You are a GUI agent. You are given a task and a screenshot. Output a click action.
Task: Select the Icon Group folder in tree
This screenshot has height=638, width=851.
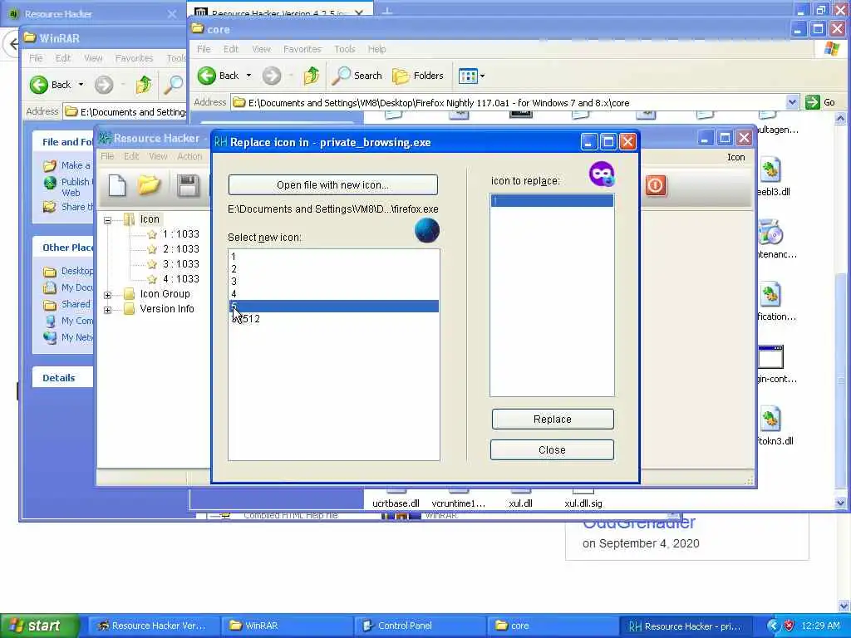point(165,293)
